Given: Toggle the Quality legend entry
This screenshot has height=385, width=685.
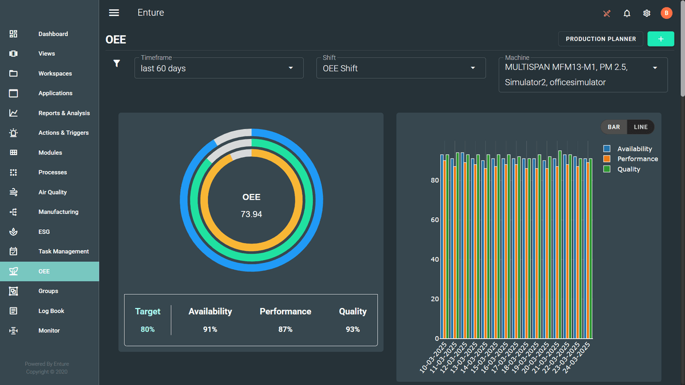Looking at the screenshot, I should (x=607, y=169).
